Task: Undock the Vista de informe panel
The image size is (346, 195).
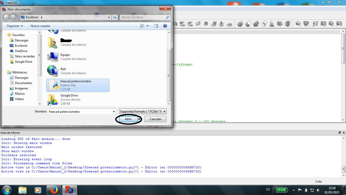Action: (340, 133)
